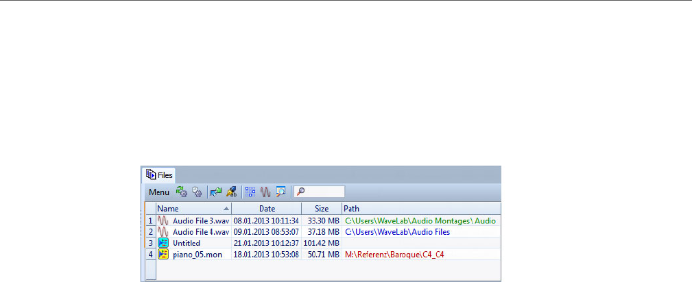692x282 pixels.
Task: Sort list by Size column header
Action: [322, 208]
